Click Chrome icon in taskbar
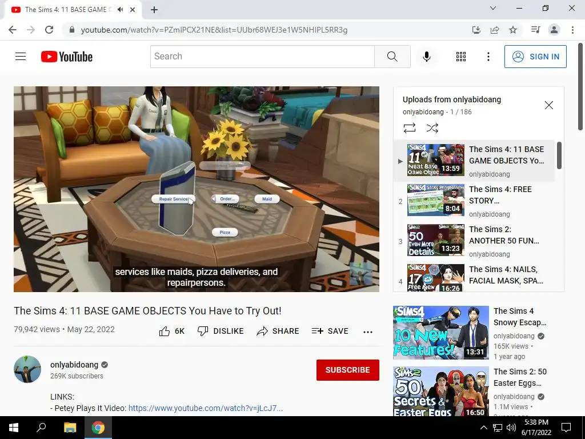Screen dimensions: 585x439 [x=98, y=428]
